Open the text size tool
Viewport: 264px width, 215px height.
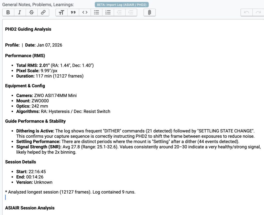click(61, 12)
